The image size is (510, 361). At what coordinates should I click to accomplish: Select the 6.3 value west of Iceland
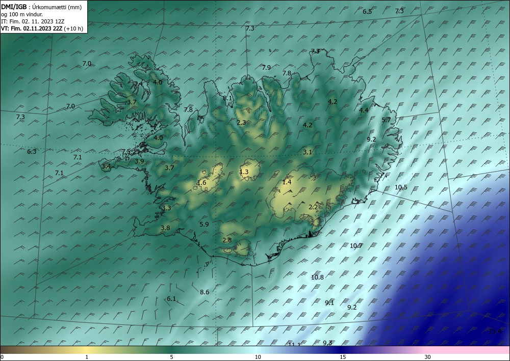coord(32,151)
